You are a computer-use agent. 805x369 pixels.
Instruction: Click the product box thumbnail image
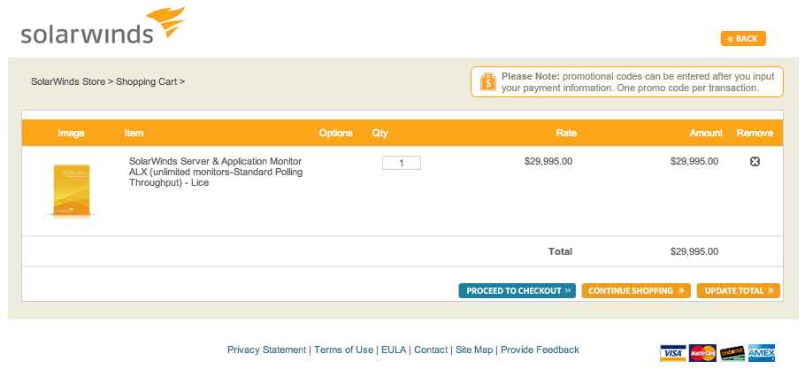[x=71, y=190]
